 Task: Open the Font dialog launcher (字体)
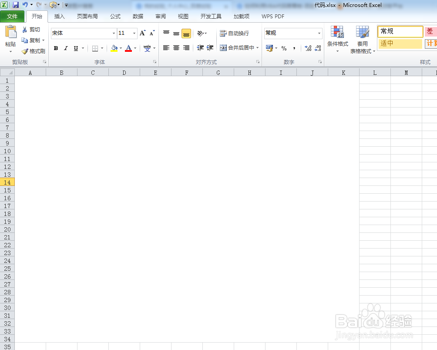coord(155,62)
